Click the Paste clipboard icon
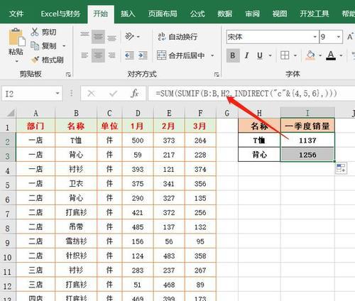The width and height of the screenshot is (355, 301). pos(16,37)
